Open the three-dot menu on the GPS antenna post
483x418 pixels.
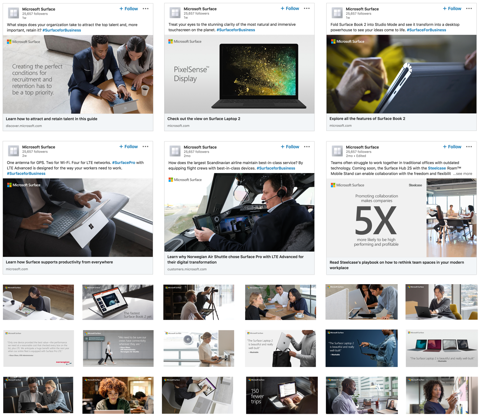pos(146,146)
